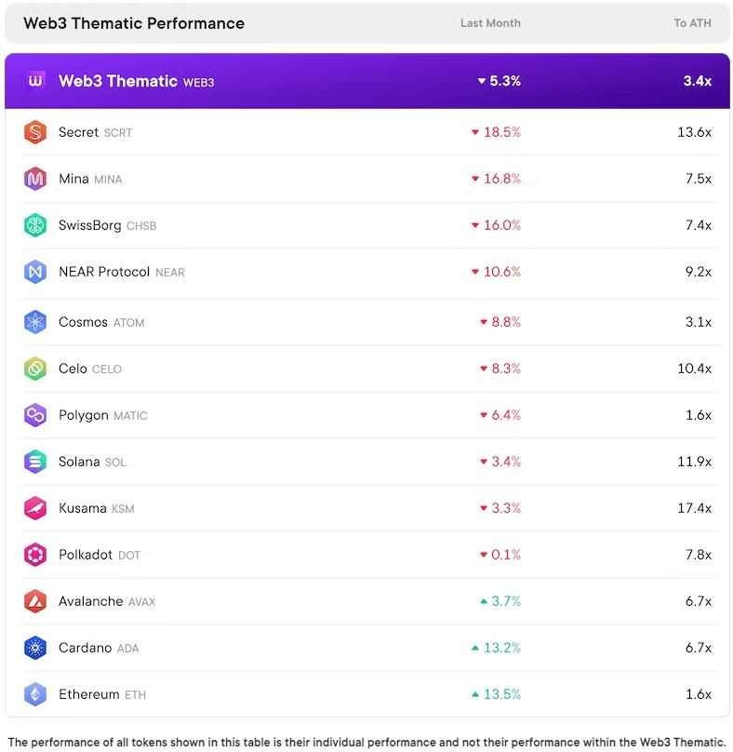The height and width of the screenshot is (752, 733).
Task: Click the NEAR Protocol token icon
Action: (x=35, y=272)
